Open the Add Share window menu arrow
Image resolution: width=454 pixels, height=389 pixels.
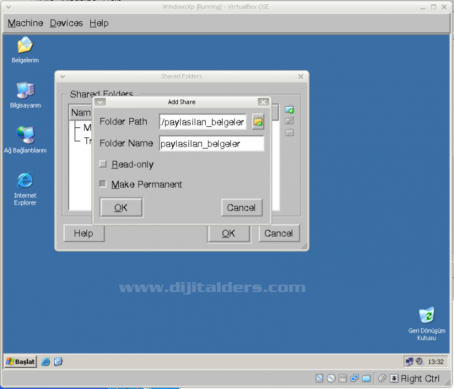point(100,102)
